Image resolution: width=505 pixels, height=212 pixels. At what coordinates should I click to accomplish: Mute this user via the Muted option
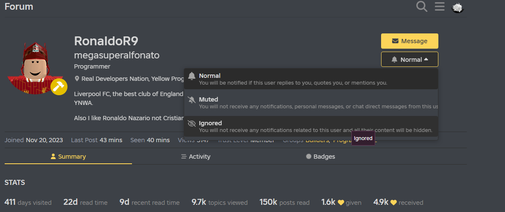pyautogui.click(x=311, y=102)
